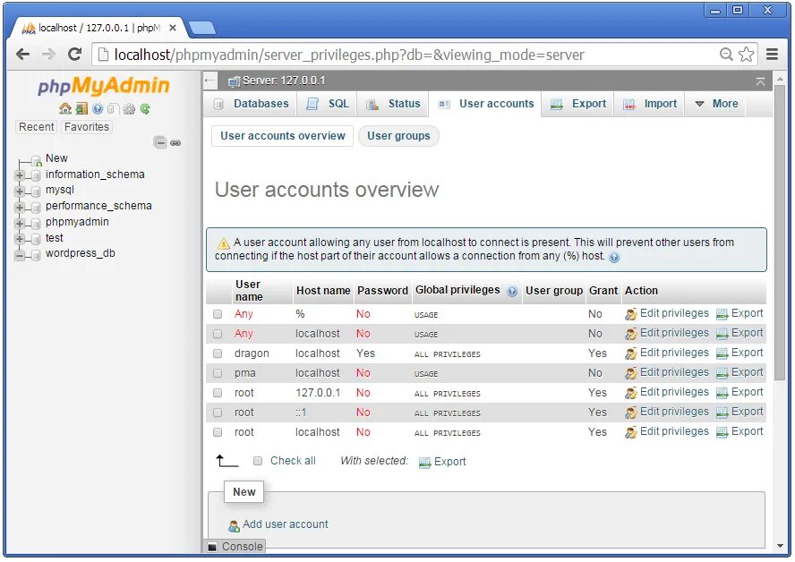Switch to User groups sub-tab
795x562 pixels.
[398, 136]
